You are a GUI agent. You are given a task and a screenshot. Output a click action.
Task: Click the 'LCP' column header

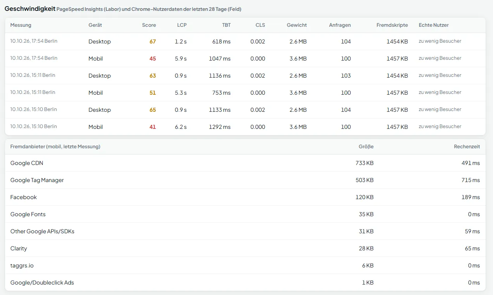182,25
